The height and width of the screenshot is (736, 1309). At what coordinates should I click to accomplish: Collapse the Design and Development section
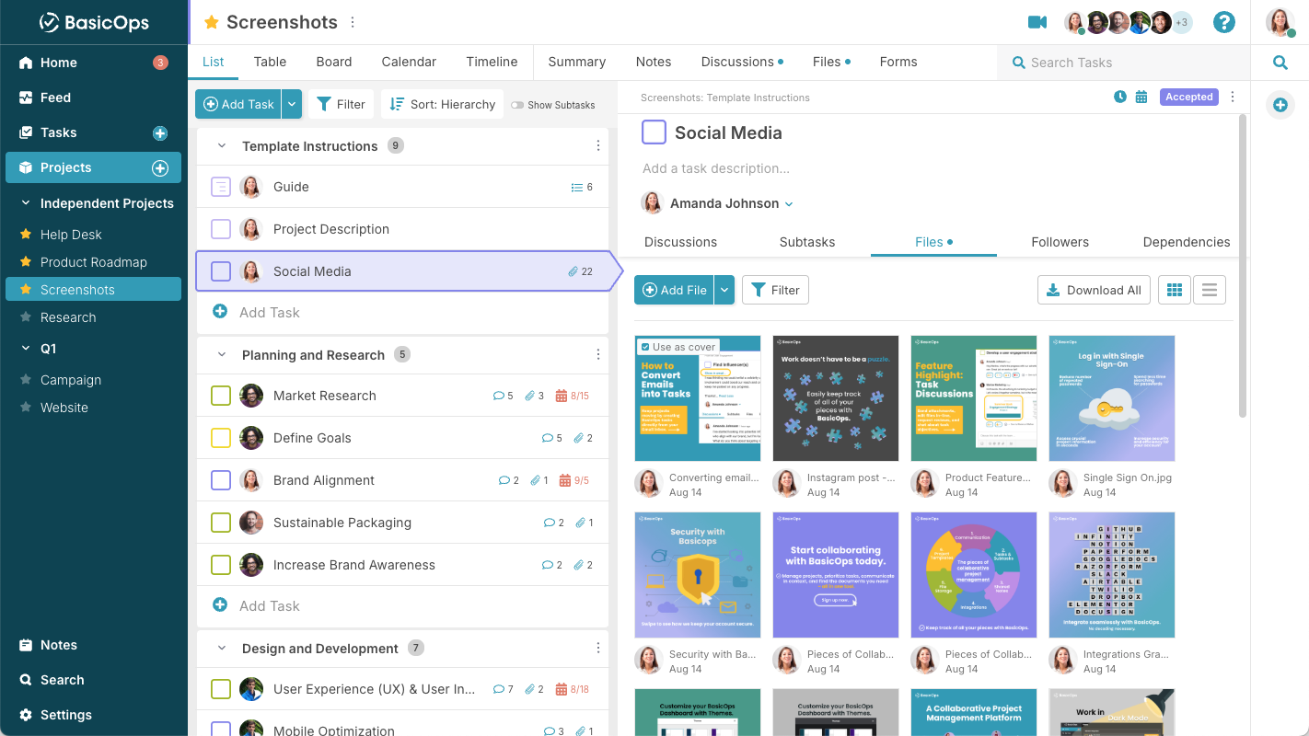point(222,648)
